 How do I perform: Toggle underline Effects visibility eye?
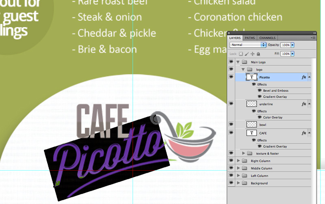pyautogui.click(x=253, y=111)
